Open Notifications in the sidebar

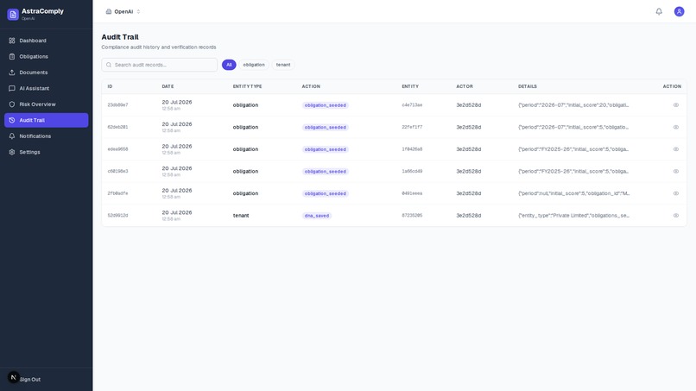[x=46, y=136]
